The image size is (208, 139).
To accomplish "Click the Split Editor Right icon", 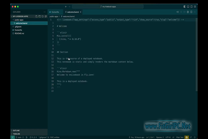I will (x=191, y=12).
